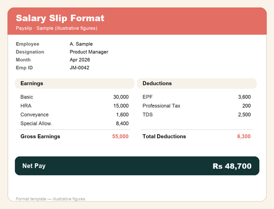Click the 'Net Pay' label
Screen dimensions: 274x209
point(34,166)
